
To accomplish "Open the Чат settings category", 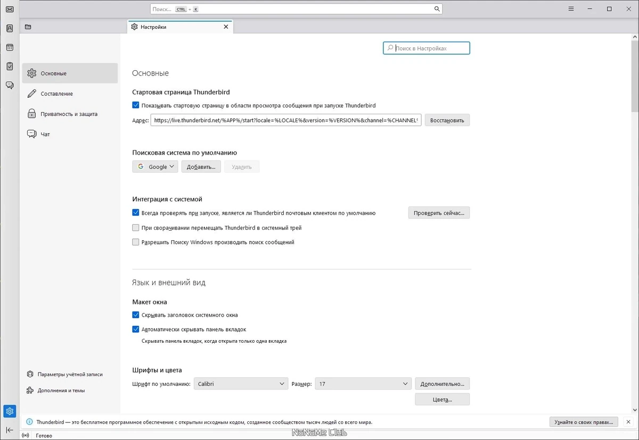I will (x=70, y=134).
